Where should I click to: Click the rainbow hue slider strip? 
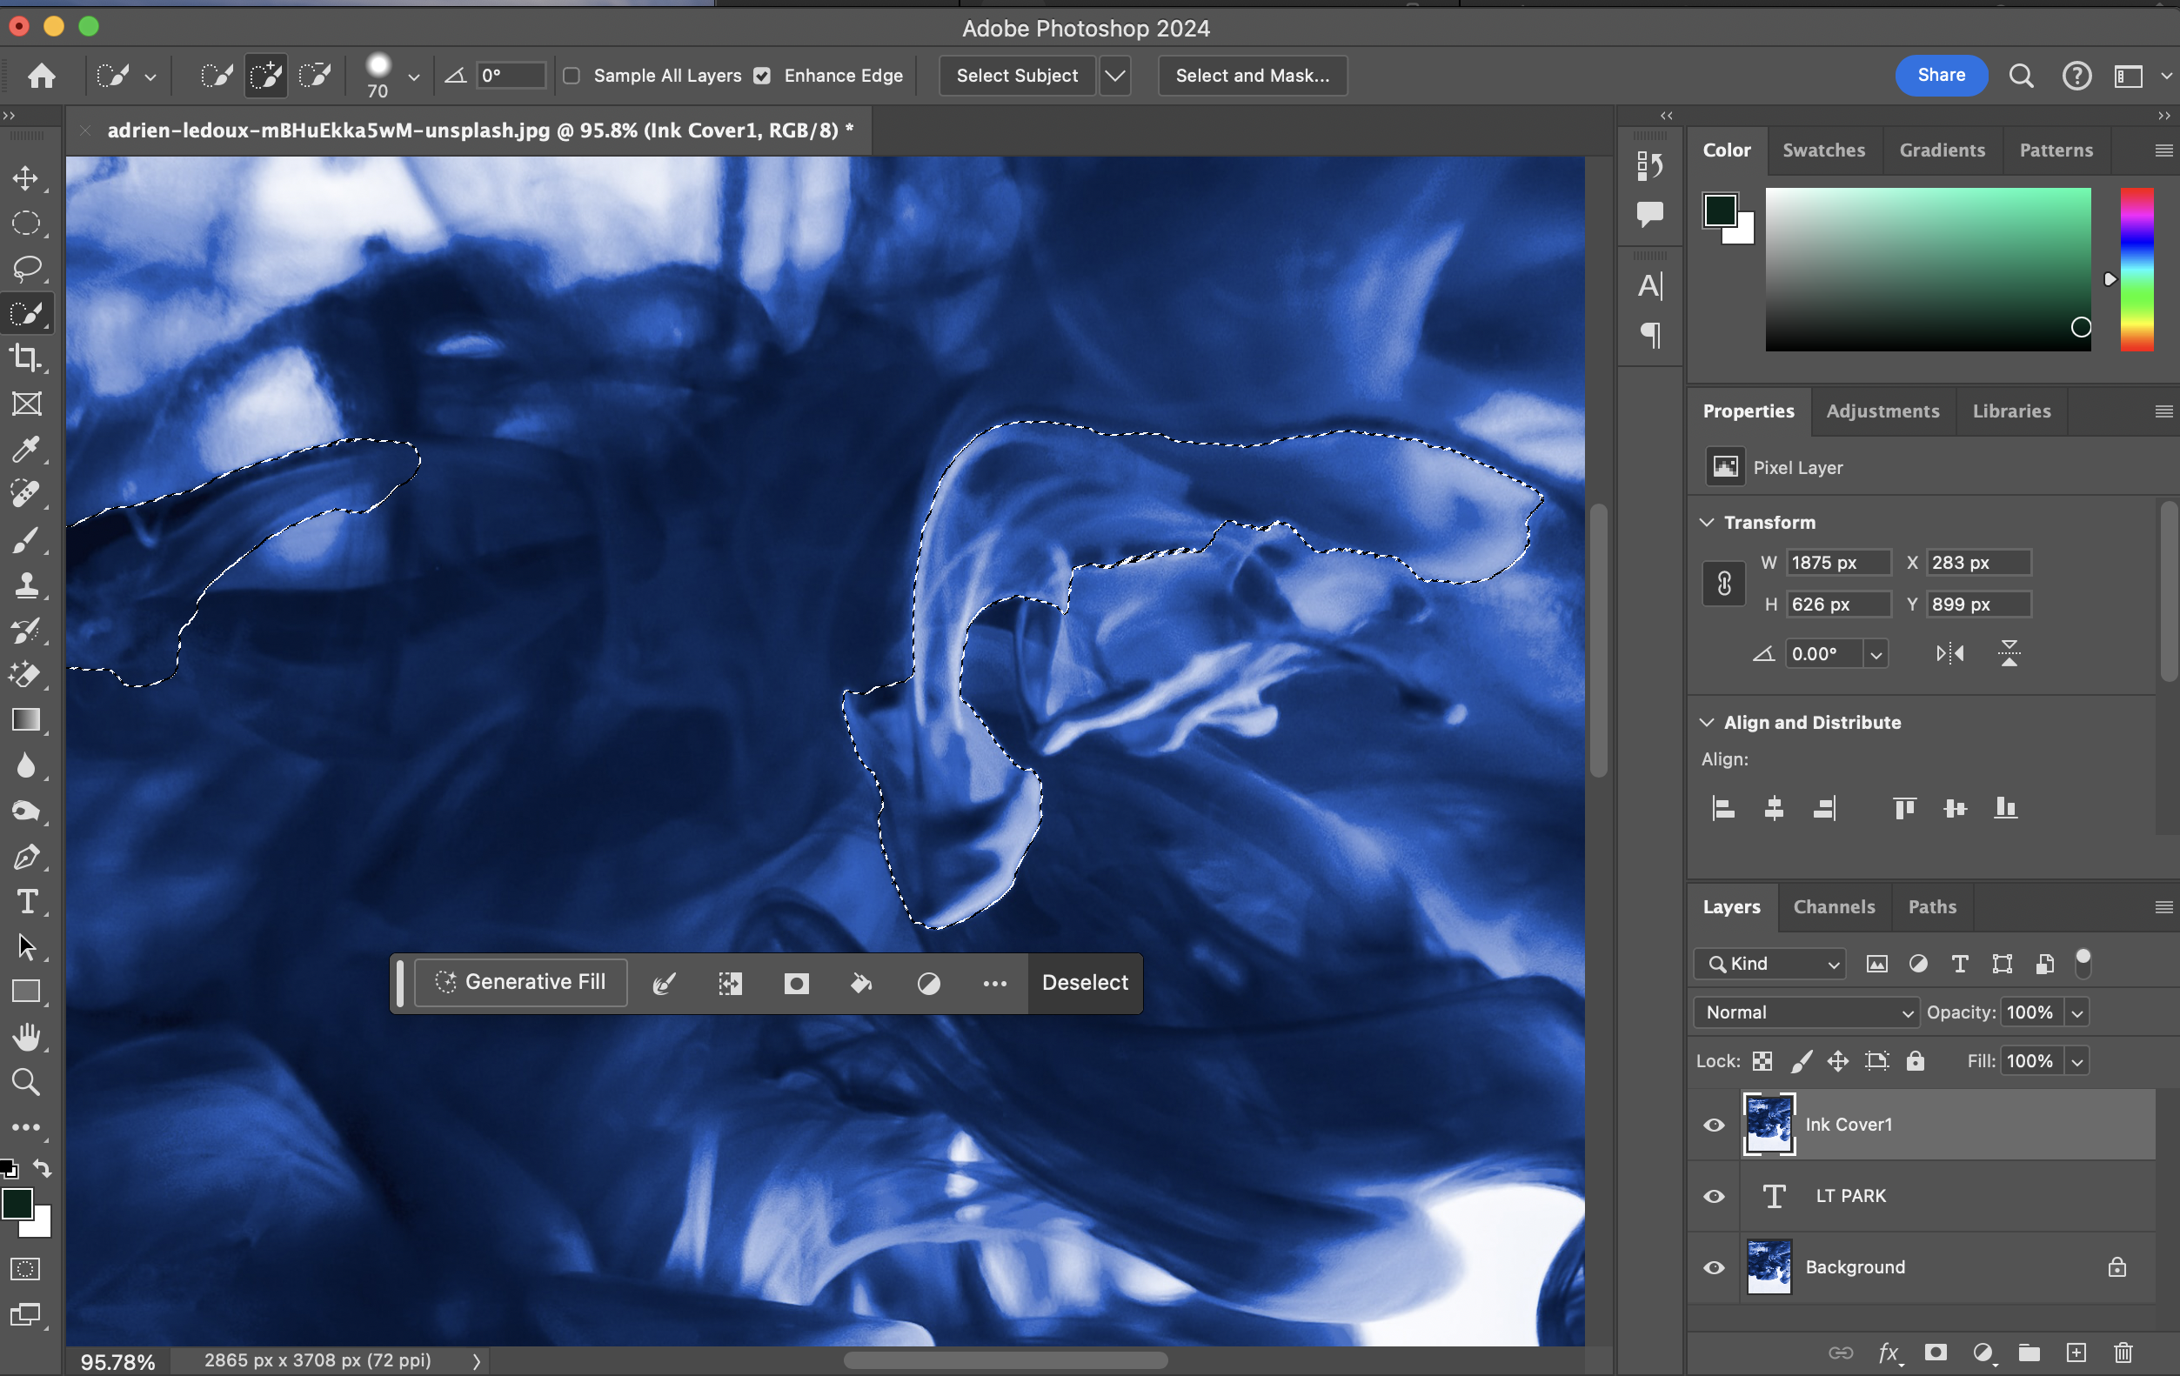tap(2137, 269)
